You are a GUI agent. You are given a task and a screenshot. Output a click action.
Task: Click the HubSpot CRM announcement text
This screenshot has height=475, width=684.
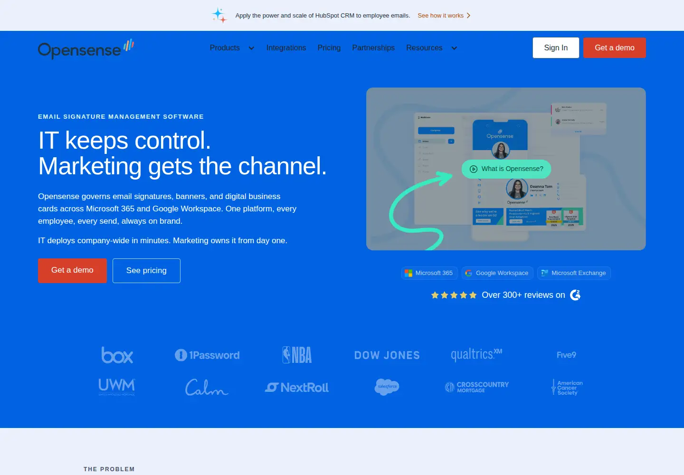click(x=323, y=16)
